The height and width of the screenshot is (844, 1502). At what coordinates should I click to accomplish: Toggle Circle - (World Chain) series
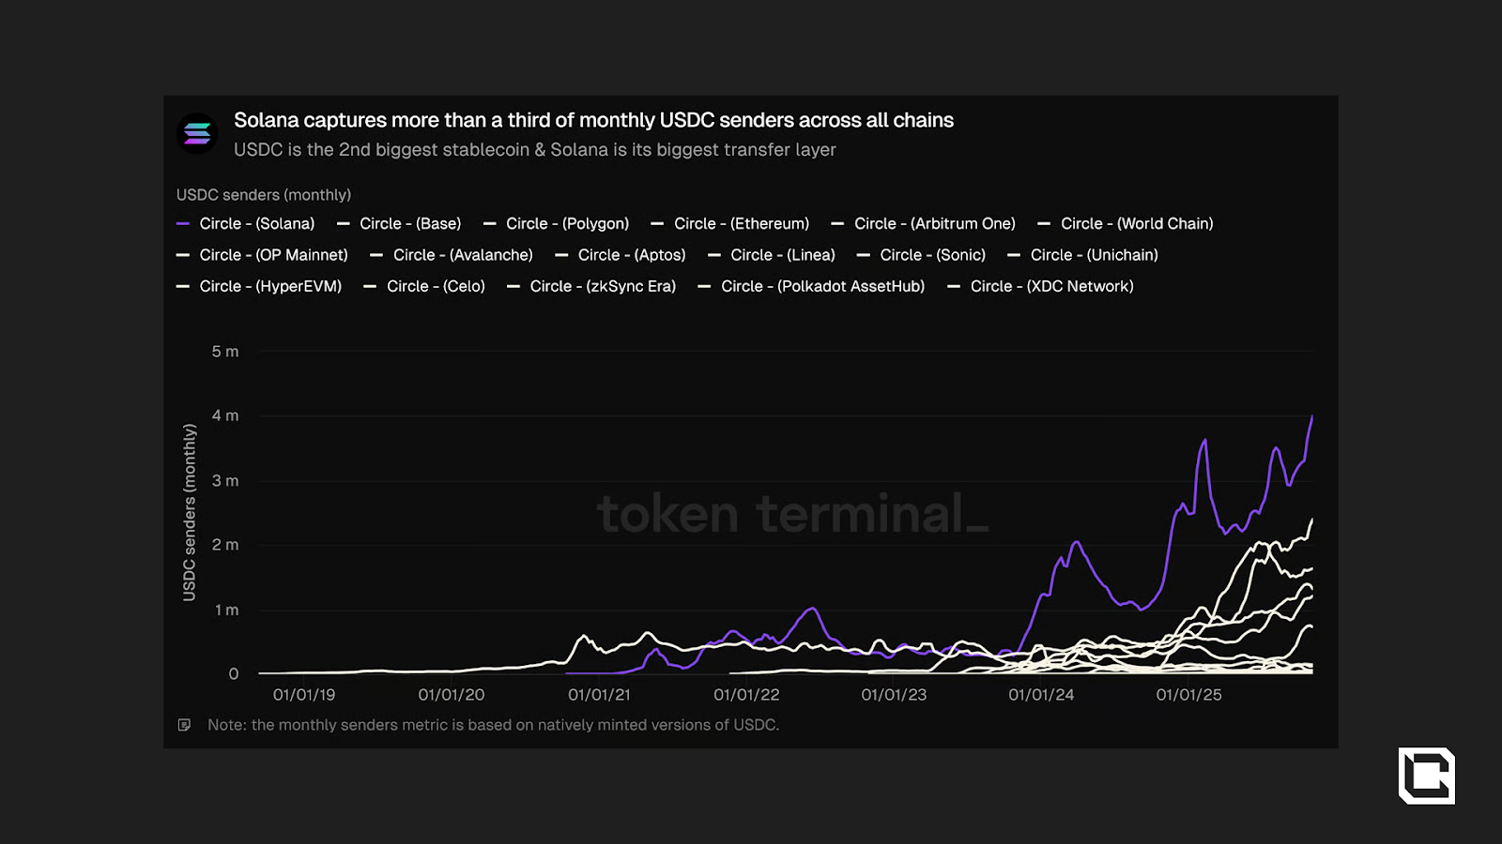coord(1136,224)
